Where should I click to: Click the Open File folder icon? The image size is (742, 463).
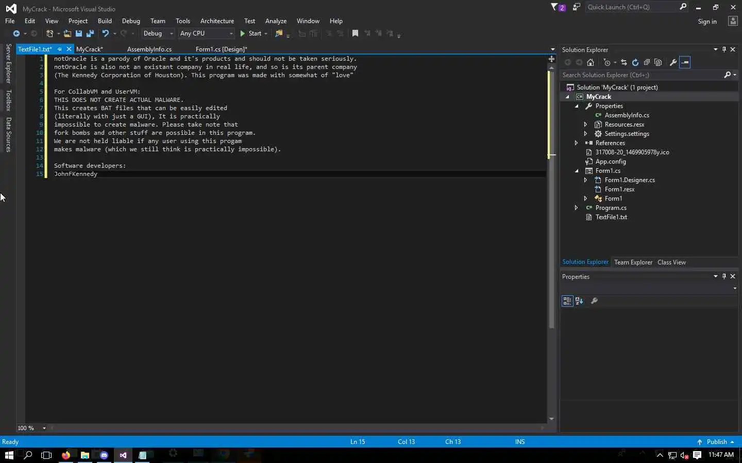point(68,33)
